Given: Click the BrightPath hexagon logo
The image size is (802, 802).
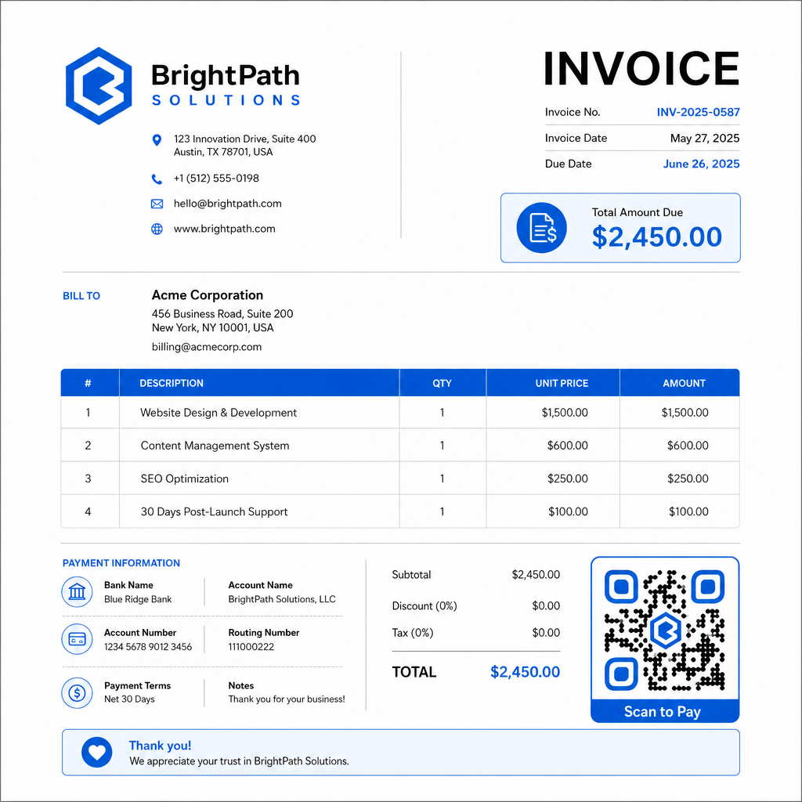Looking at the screenshot, I should (x=99, y=86).
